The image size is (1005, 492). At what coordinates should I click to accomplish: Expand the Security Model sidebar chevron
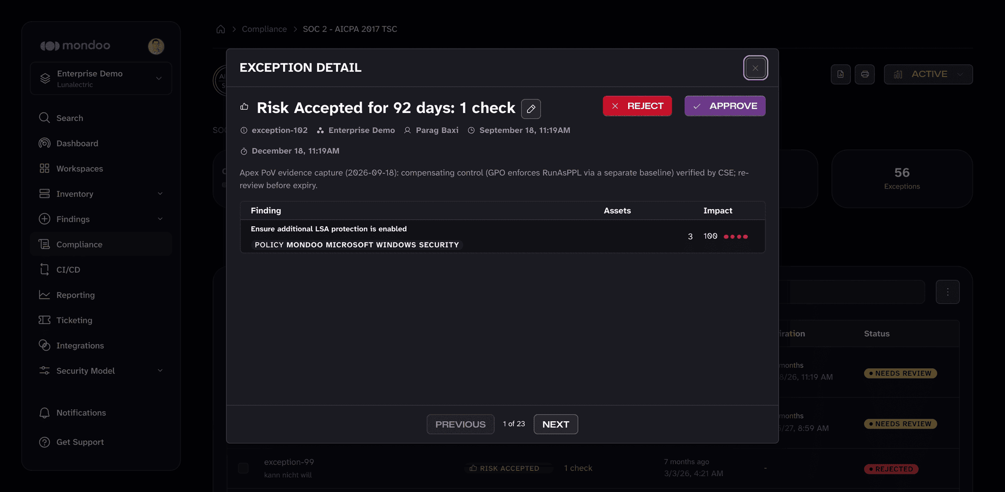pos(160,371)
